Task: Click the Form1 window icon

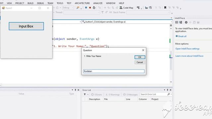Action: 3,8
